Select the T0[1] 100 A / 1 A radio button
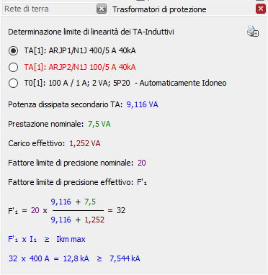 (x=13, y=83)
